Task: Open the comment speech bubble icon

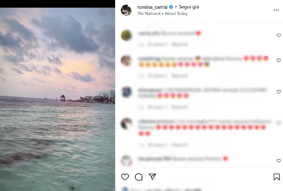Action: 138,177
